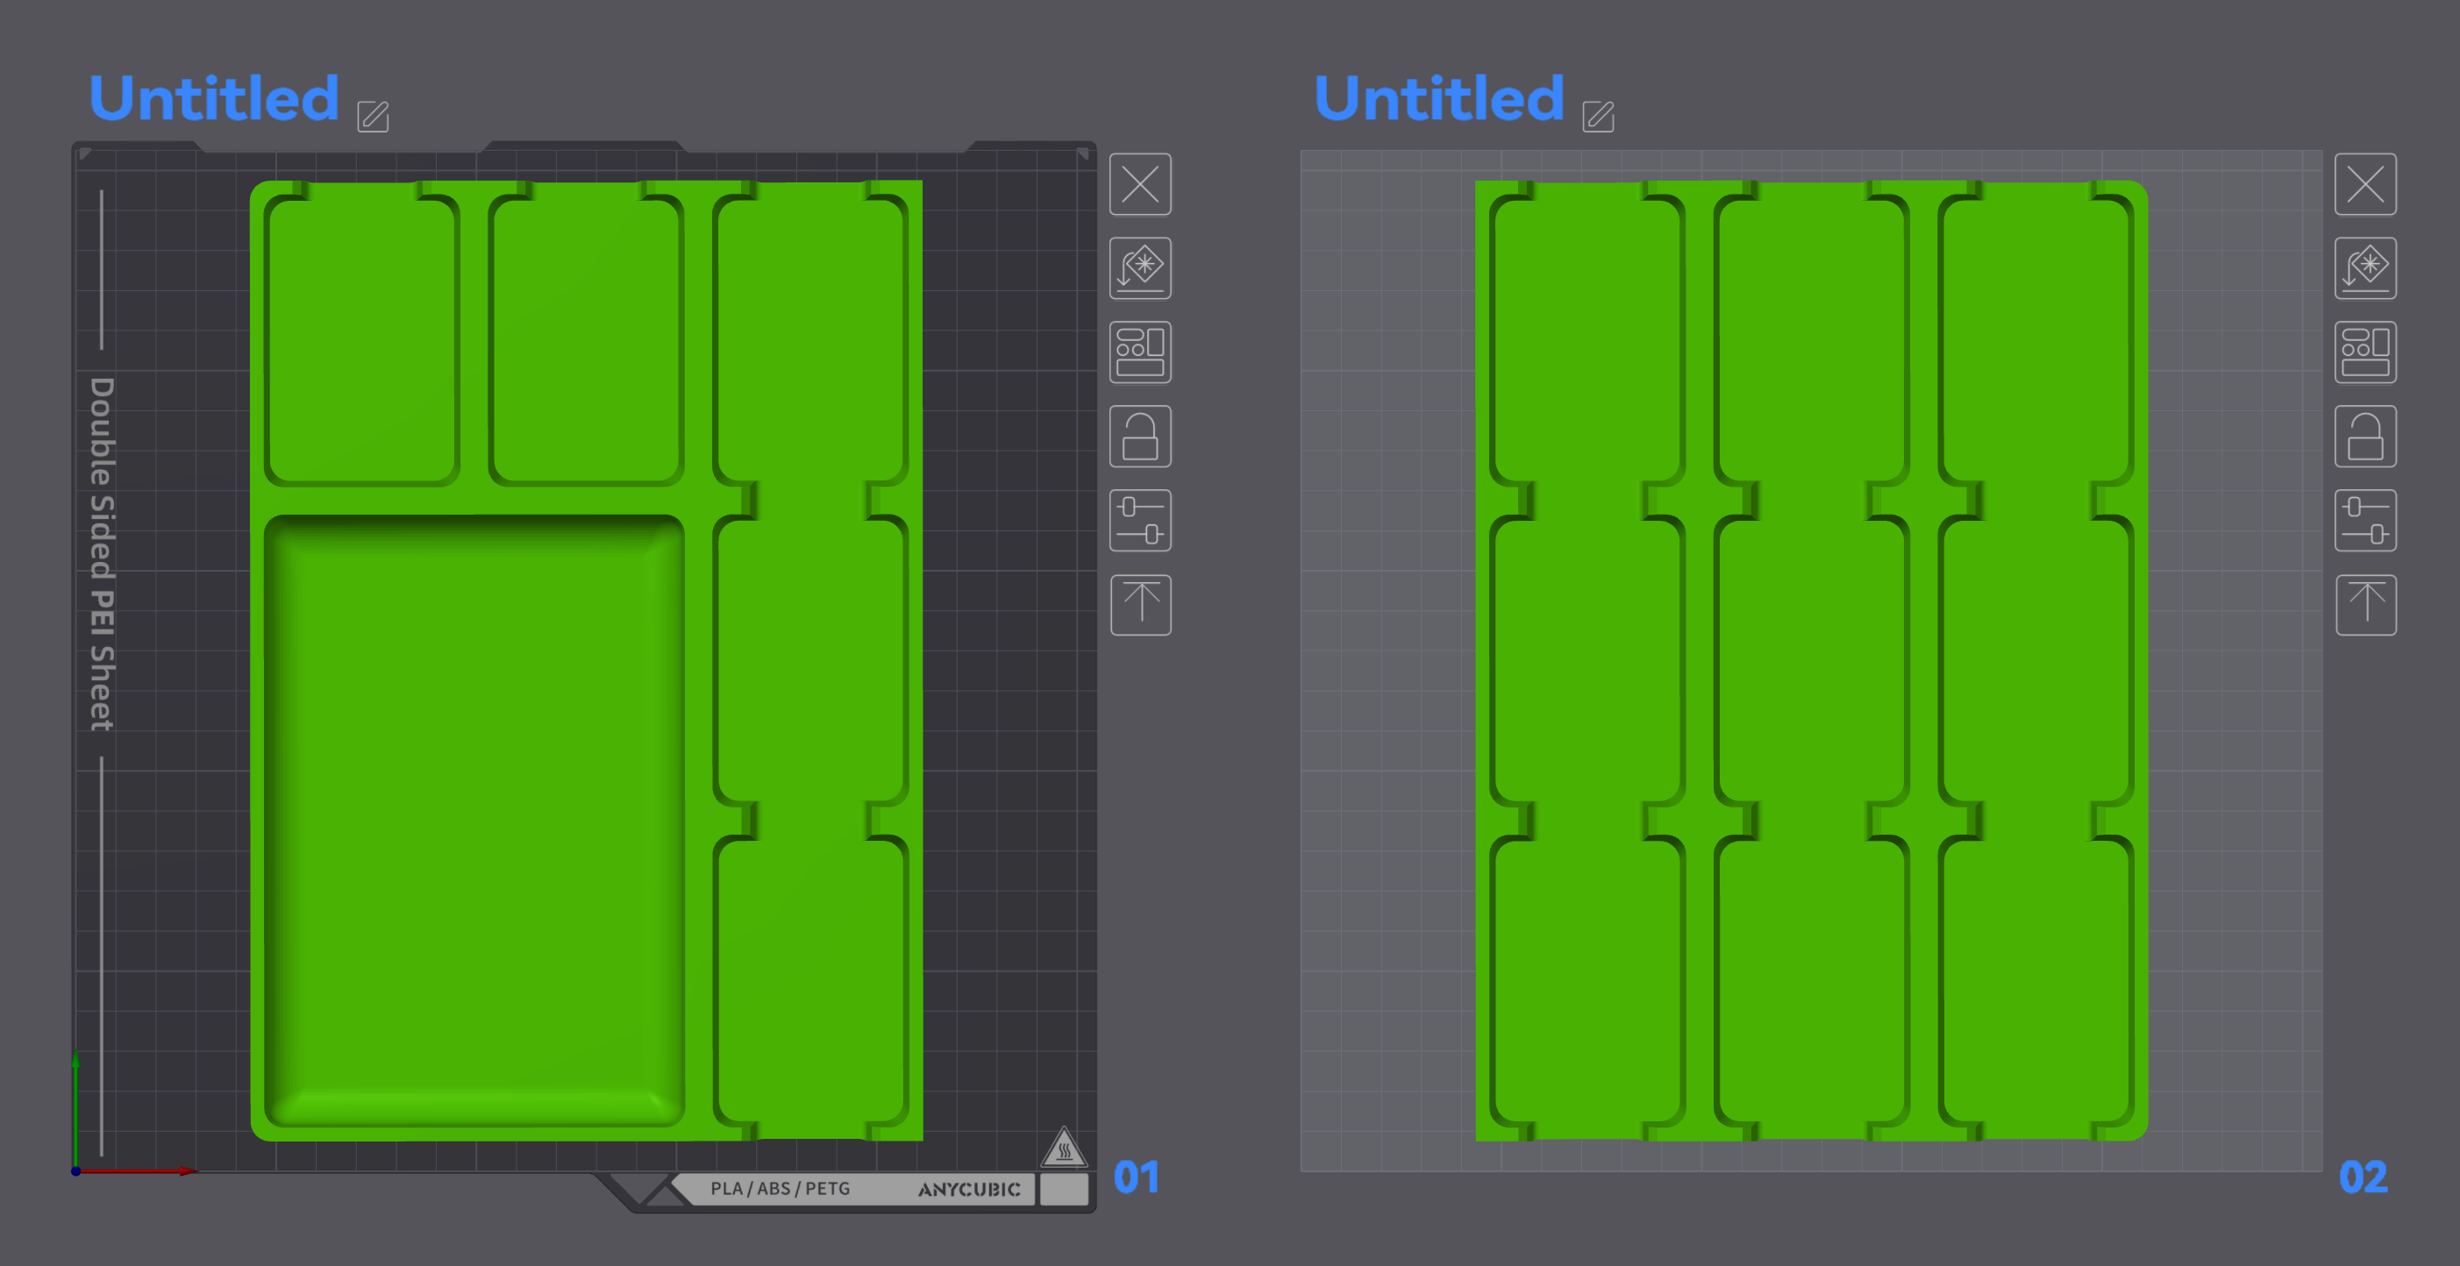Click the hot bed warning triangle icon

tap(1063, 1147)
